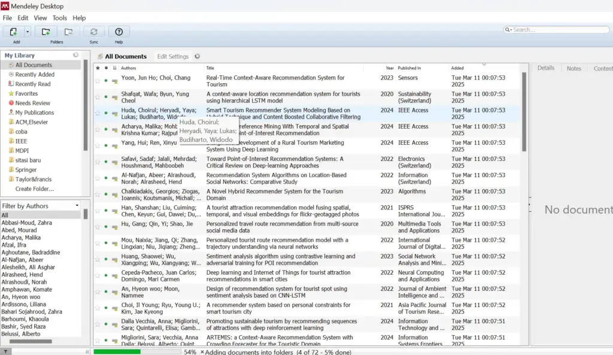
Task: Toggle read status dot for Cepeda-Pacheco paper
Action: (x=106, y=275)
